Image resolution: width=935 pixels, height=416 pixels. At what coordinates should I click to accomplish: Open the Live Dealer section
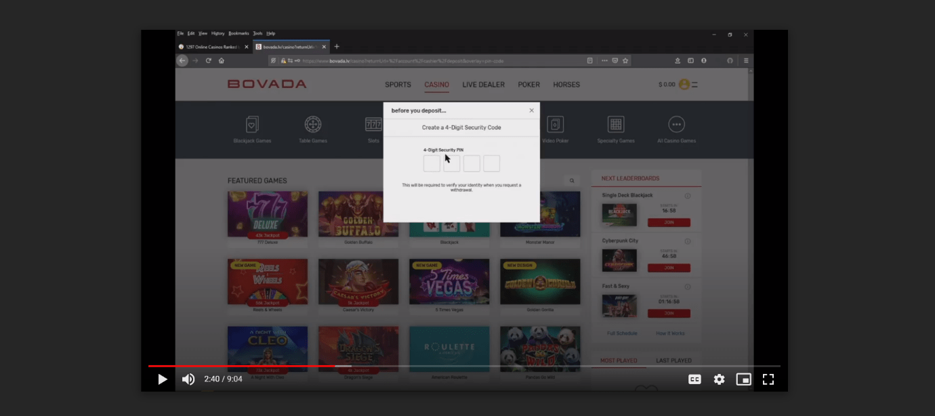[x=484, y=85]
